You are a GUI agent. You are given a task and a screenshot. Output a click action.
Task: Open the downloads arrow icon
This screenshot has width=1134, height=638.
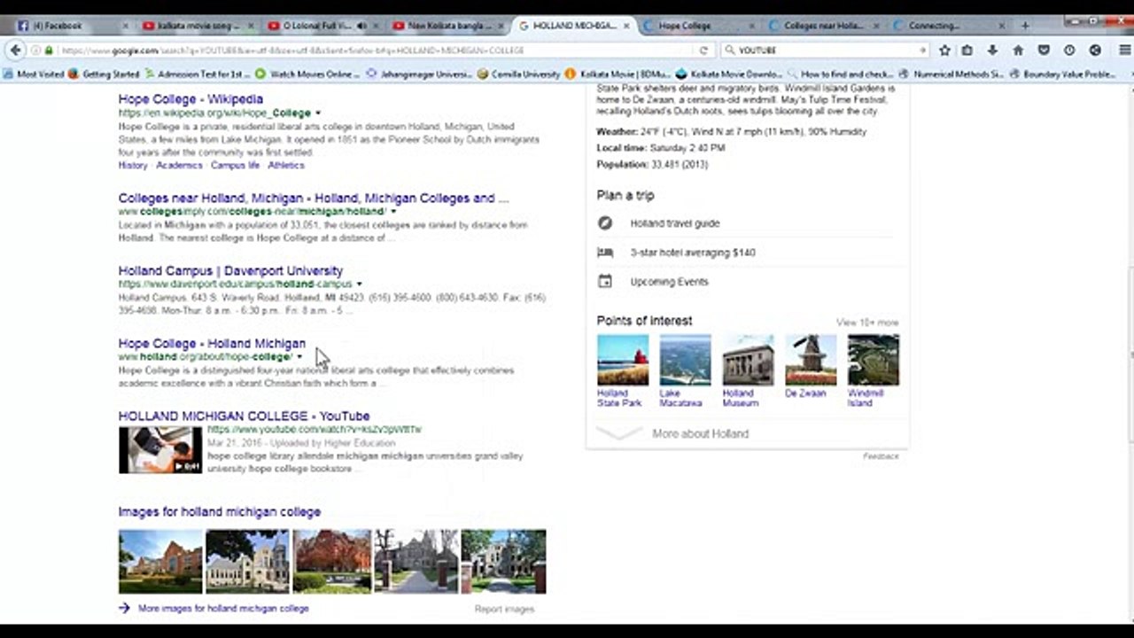993,51
